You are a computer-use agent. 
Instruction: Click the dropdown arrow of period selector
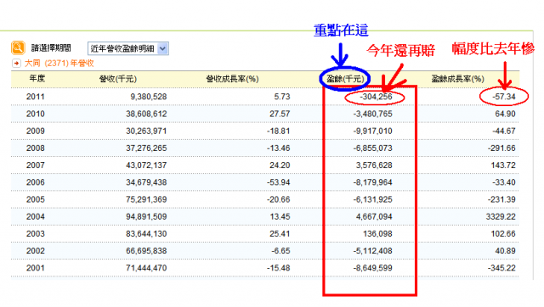162,48
